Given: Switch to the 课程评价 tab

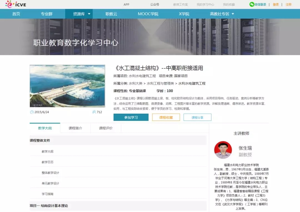Looking at the screenshot, I should (x=106, y=128).
